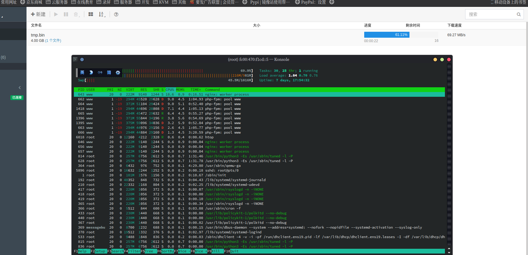The width and height of the screenshot is (528, 255).
Task: Click F1 Help in htop footer
Action: [x=82, y=251]
